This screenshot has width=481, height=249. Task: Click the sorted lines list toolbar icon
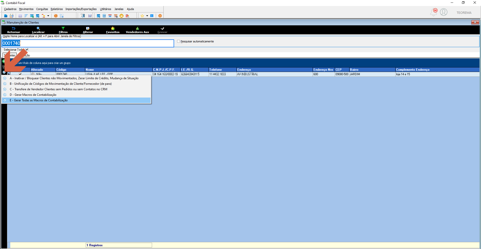[x=26, y=16]
